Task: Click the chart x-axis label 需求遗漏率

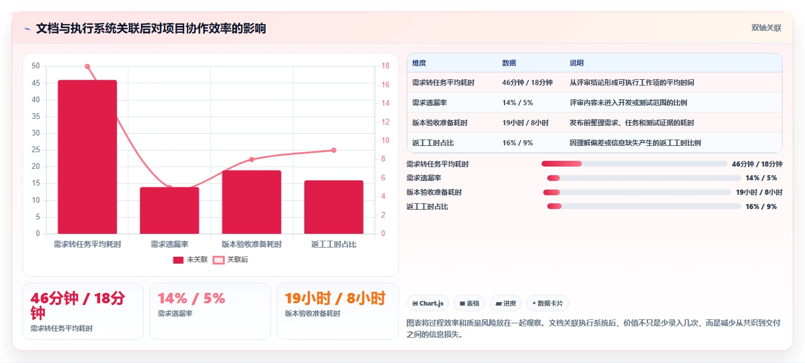Action: [169, 244]
